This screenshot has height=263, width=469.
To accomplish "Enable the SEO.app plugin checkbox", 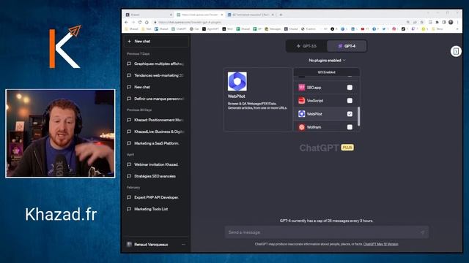I will (350, 88).
